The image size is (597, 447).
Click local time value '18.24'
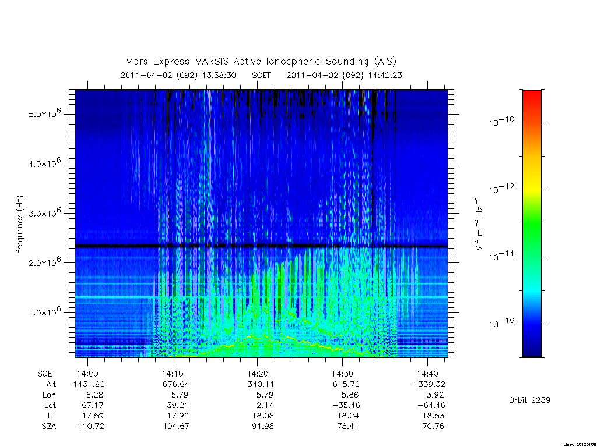click(348, 416)
